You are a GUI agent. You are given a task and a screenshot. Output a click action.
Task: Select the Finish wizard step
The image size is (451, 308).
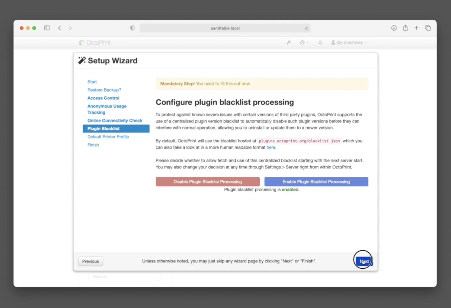[x=93, y=145]
